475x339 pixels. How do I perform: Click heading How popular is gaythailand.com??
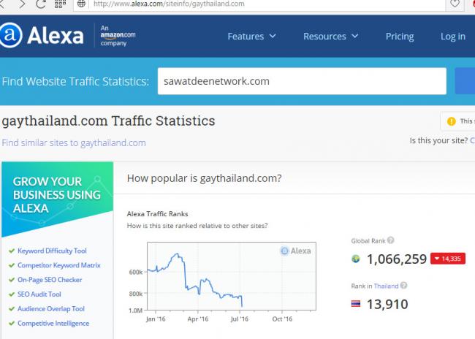click(x=204, y=178)
